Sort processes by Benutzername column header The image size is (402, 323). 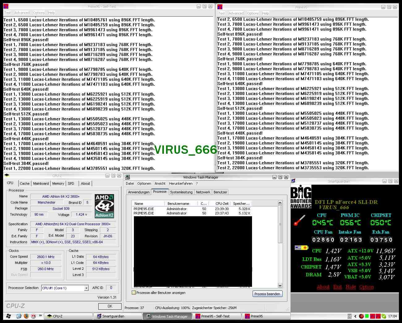click(182, 203)
